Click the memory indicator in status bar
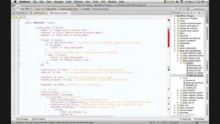Viewport: 220px width, 124px height. click(x=201, y=123)
